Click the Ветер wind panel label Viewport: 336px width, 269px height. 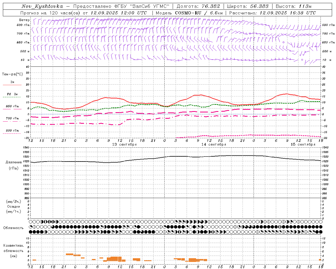[x=24, y=20]
